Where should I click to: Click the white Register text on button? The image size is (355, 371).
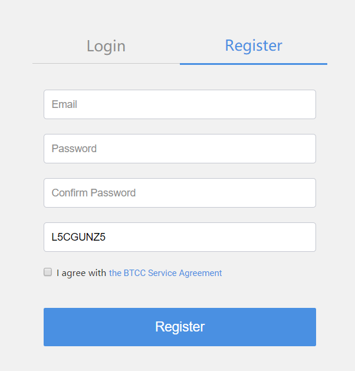[x=180, y=327]
